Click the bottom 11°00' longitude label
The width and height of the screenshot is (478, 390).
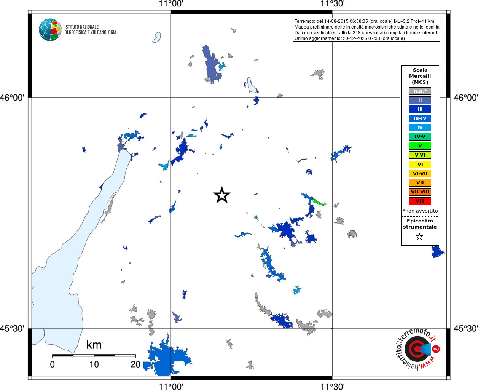point(171,386)
